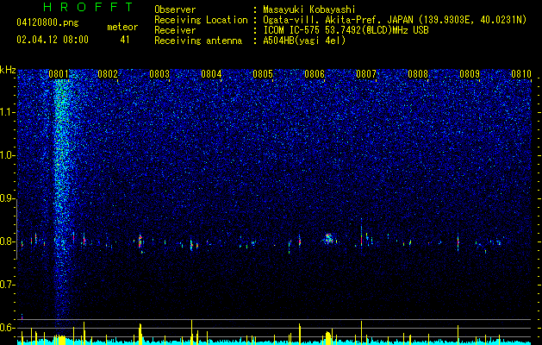Click the tall yellow level spike under 0807

(362, 333)
